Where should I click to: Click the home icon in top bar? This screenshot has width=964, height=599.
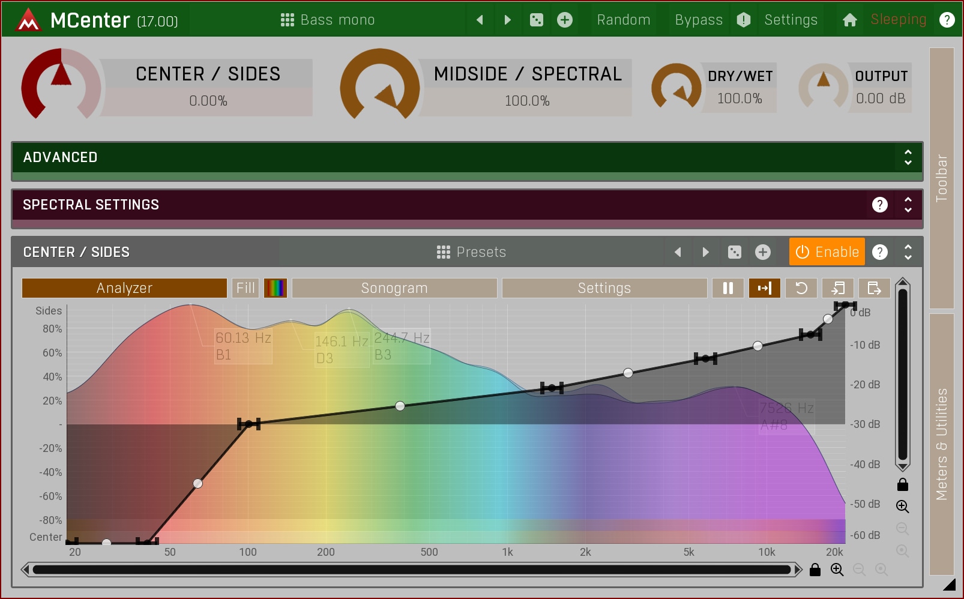point(849,20)
